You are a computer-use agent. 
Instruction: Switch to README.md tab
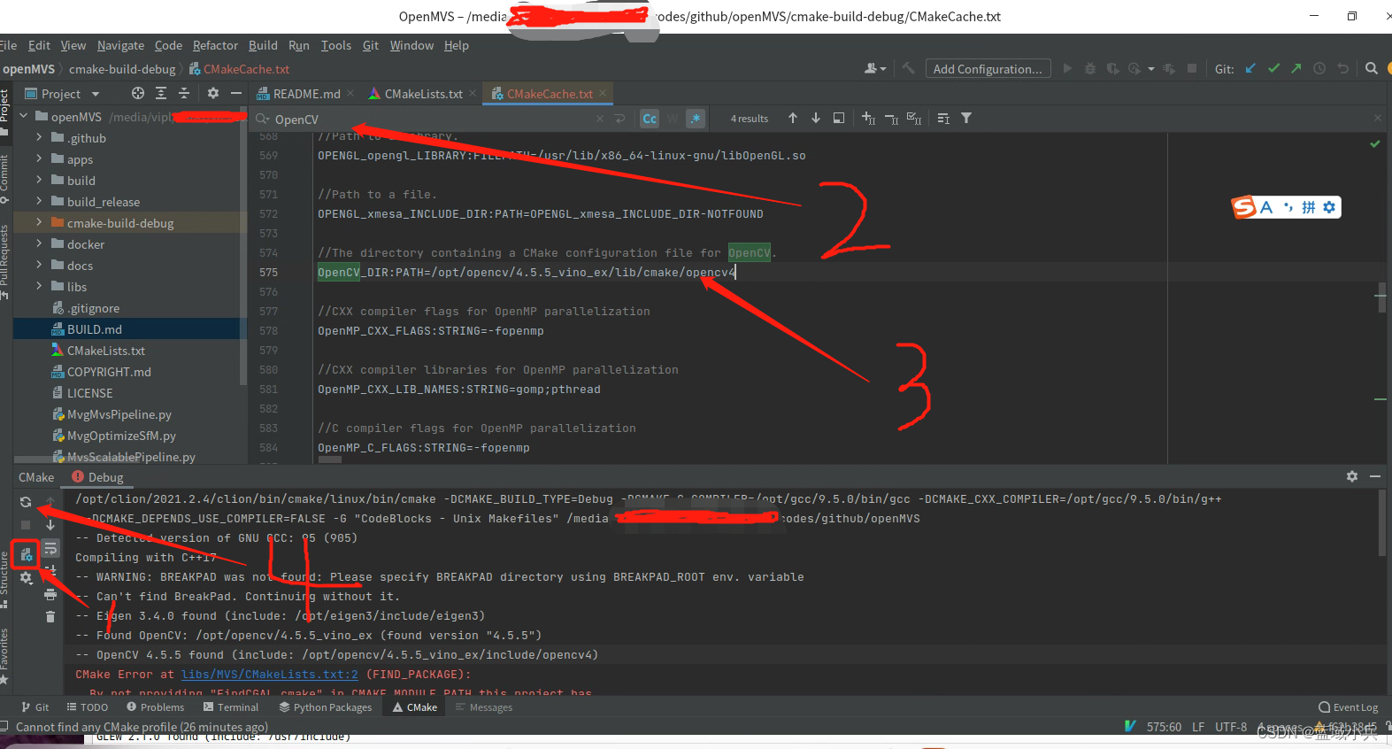click(306, 94)
